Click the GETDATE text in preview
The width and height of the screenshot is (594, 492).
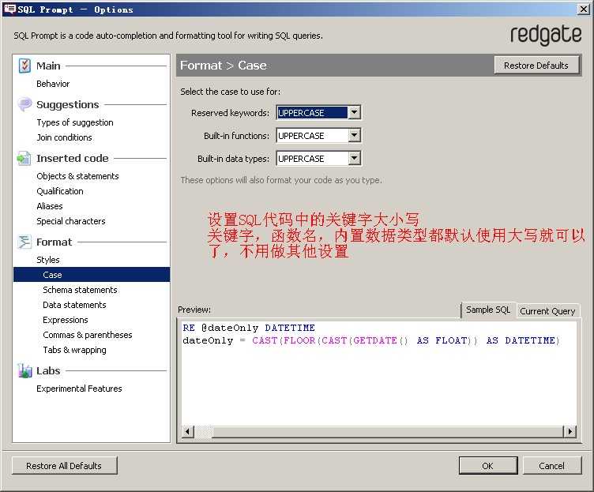pos(375,340)
